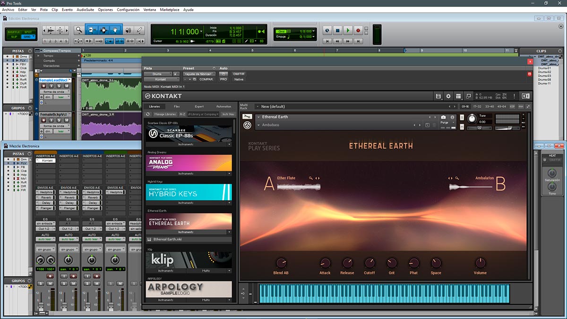Click the Saturación knob in Heat panel
The width and height of the screenshot is (567, 319).
click(x=551, y=173)
